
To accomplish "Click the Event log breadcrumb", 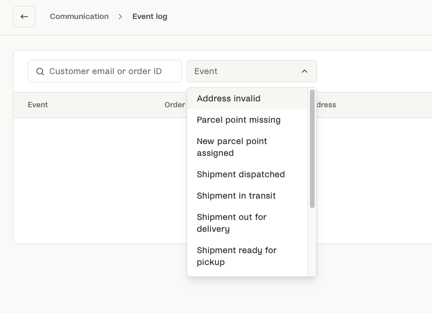I will [149, 17].
